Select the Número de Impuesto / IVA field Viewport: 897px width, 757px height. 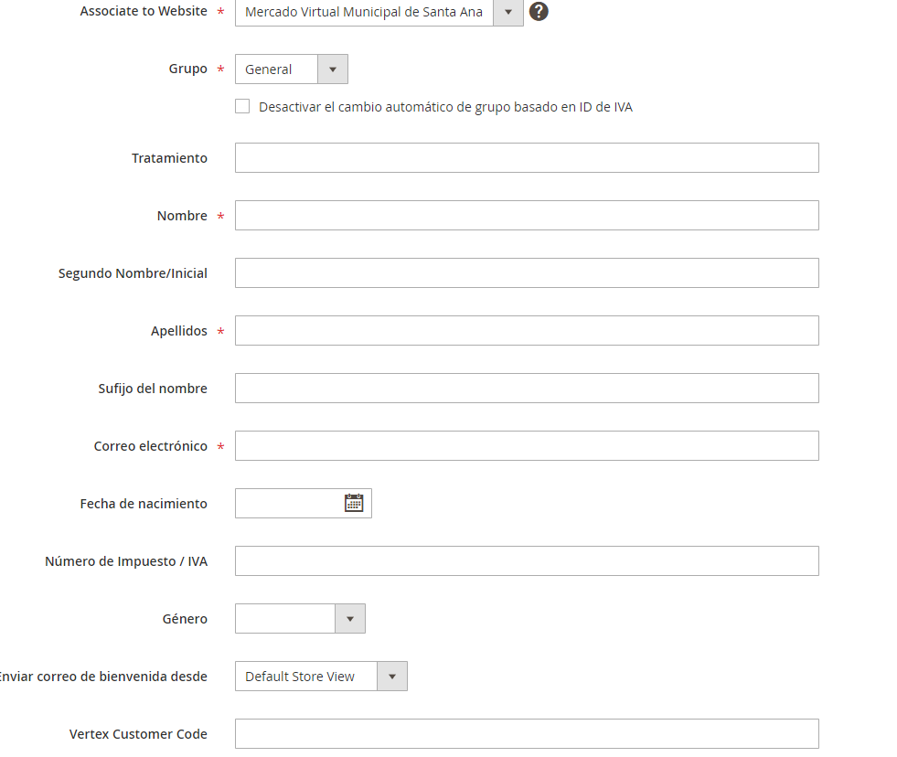point(527,560)
